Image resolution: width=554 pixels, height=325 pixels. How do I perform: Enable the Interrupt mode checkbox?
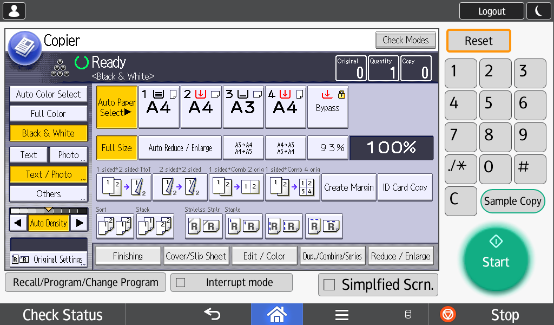(181, 283)
